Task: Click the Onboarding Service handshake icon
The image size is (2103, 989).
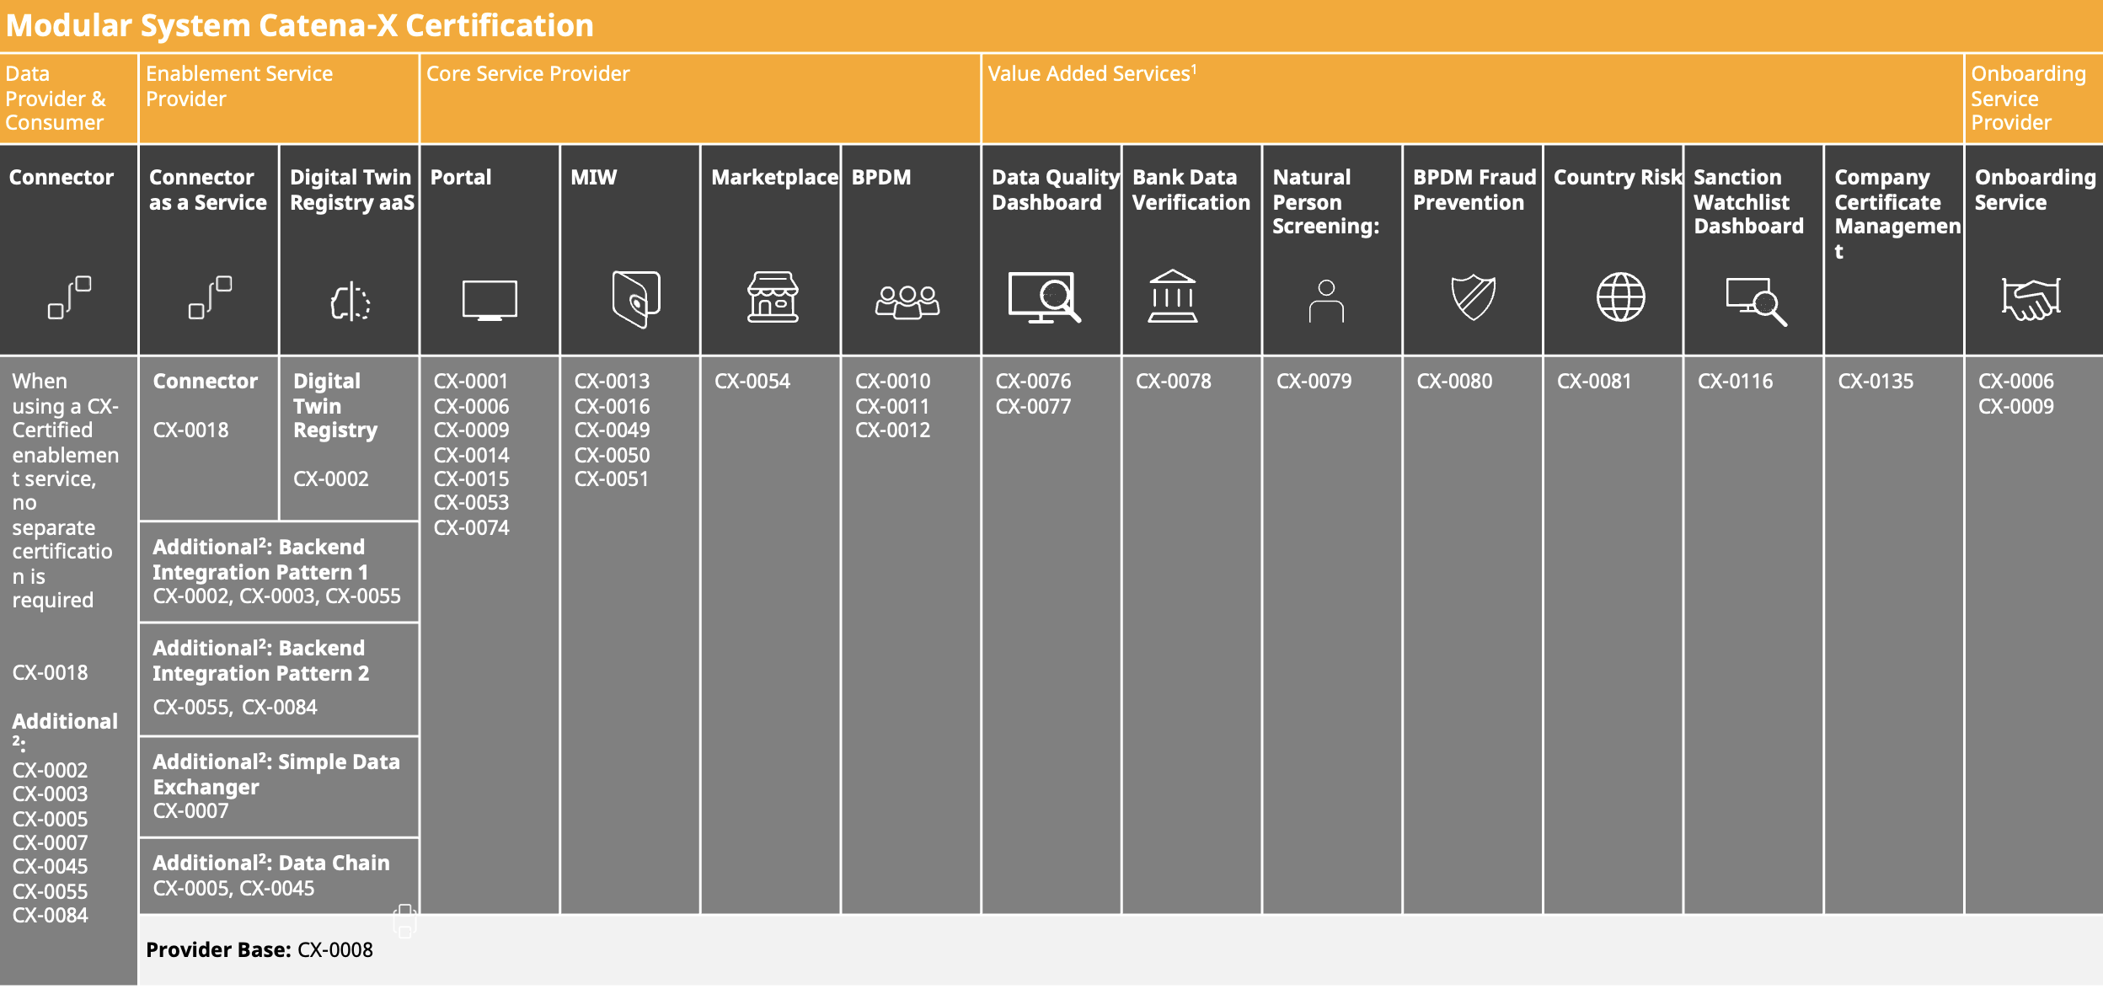Action: pos(2031,299)
